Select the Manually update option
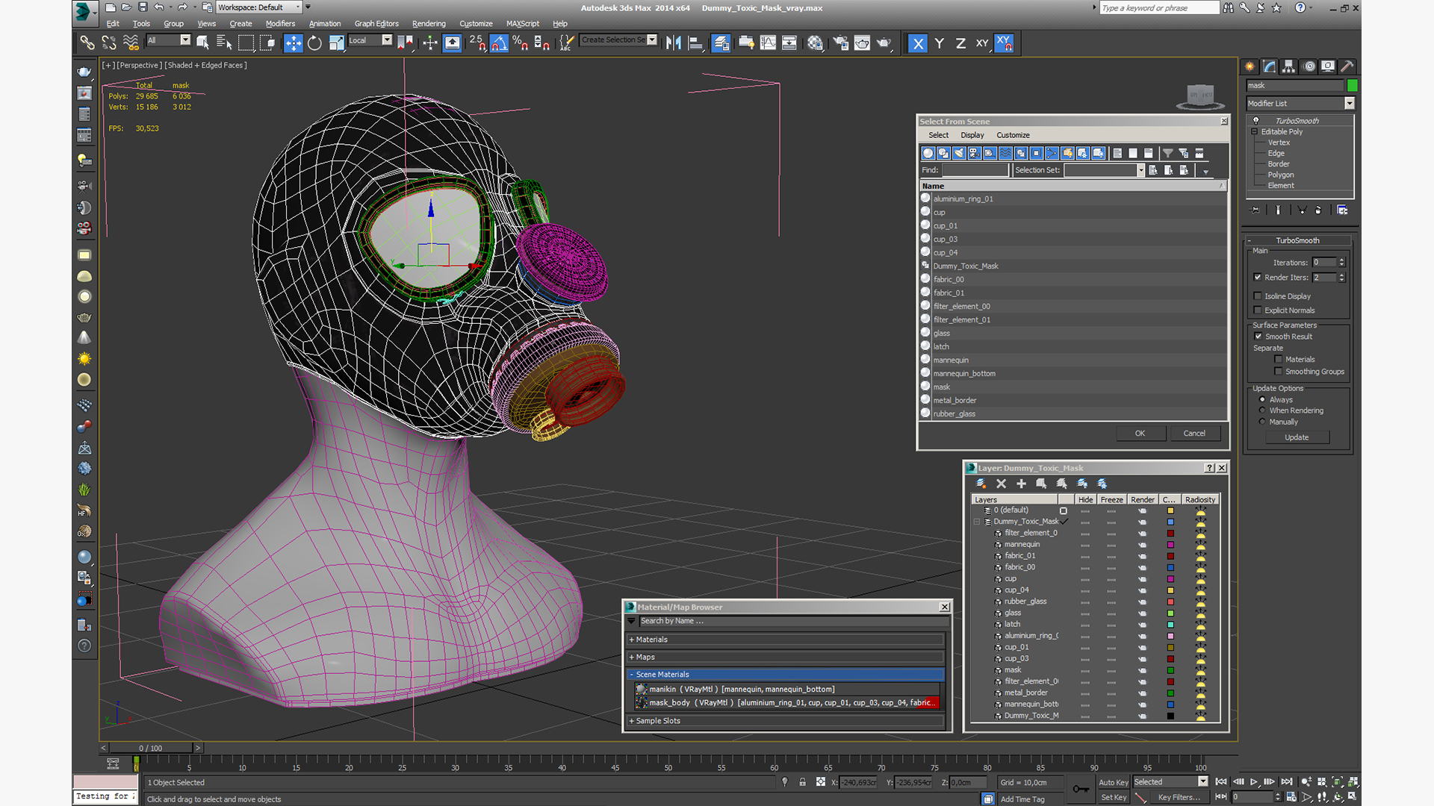 [x=1262, y=422]
